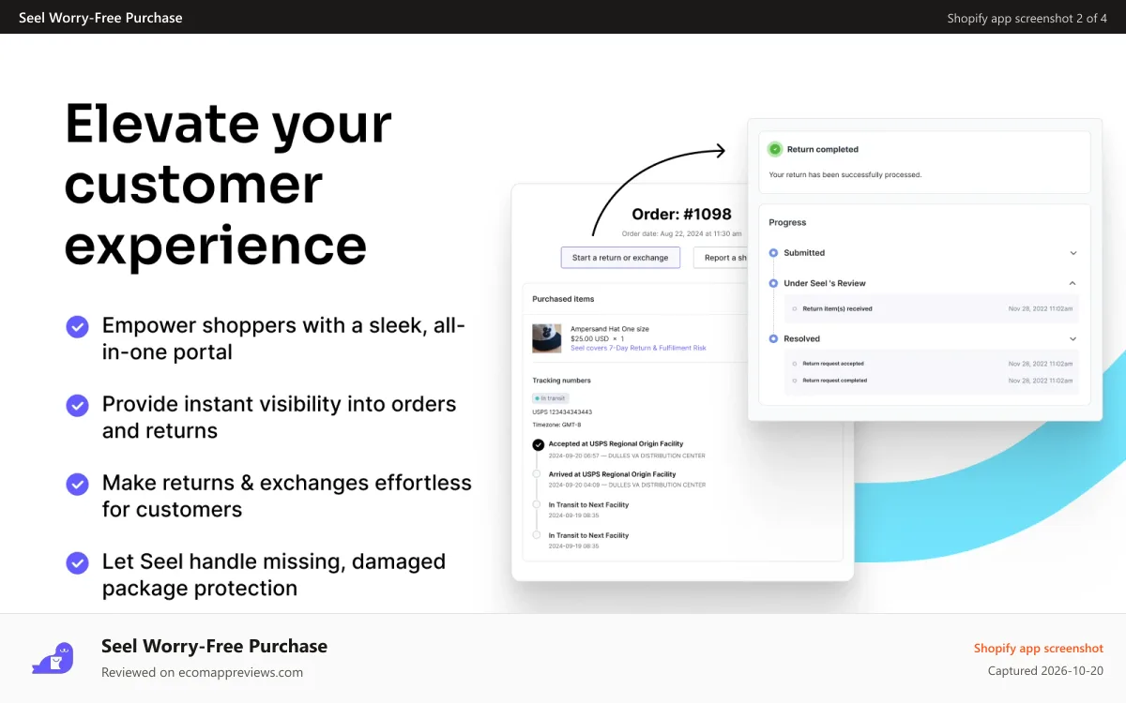Click the Seel seal logo icon
The image size is (1126, 703).
click(53, 659)
